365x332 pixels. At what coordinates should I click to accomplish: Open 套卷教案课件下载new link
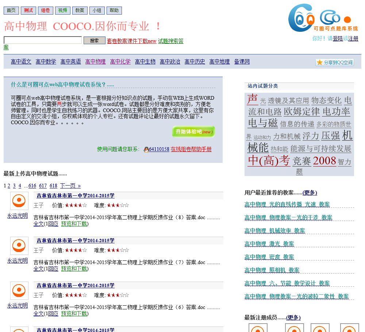coord(131,41)
